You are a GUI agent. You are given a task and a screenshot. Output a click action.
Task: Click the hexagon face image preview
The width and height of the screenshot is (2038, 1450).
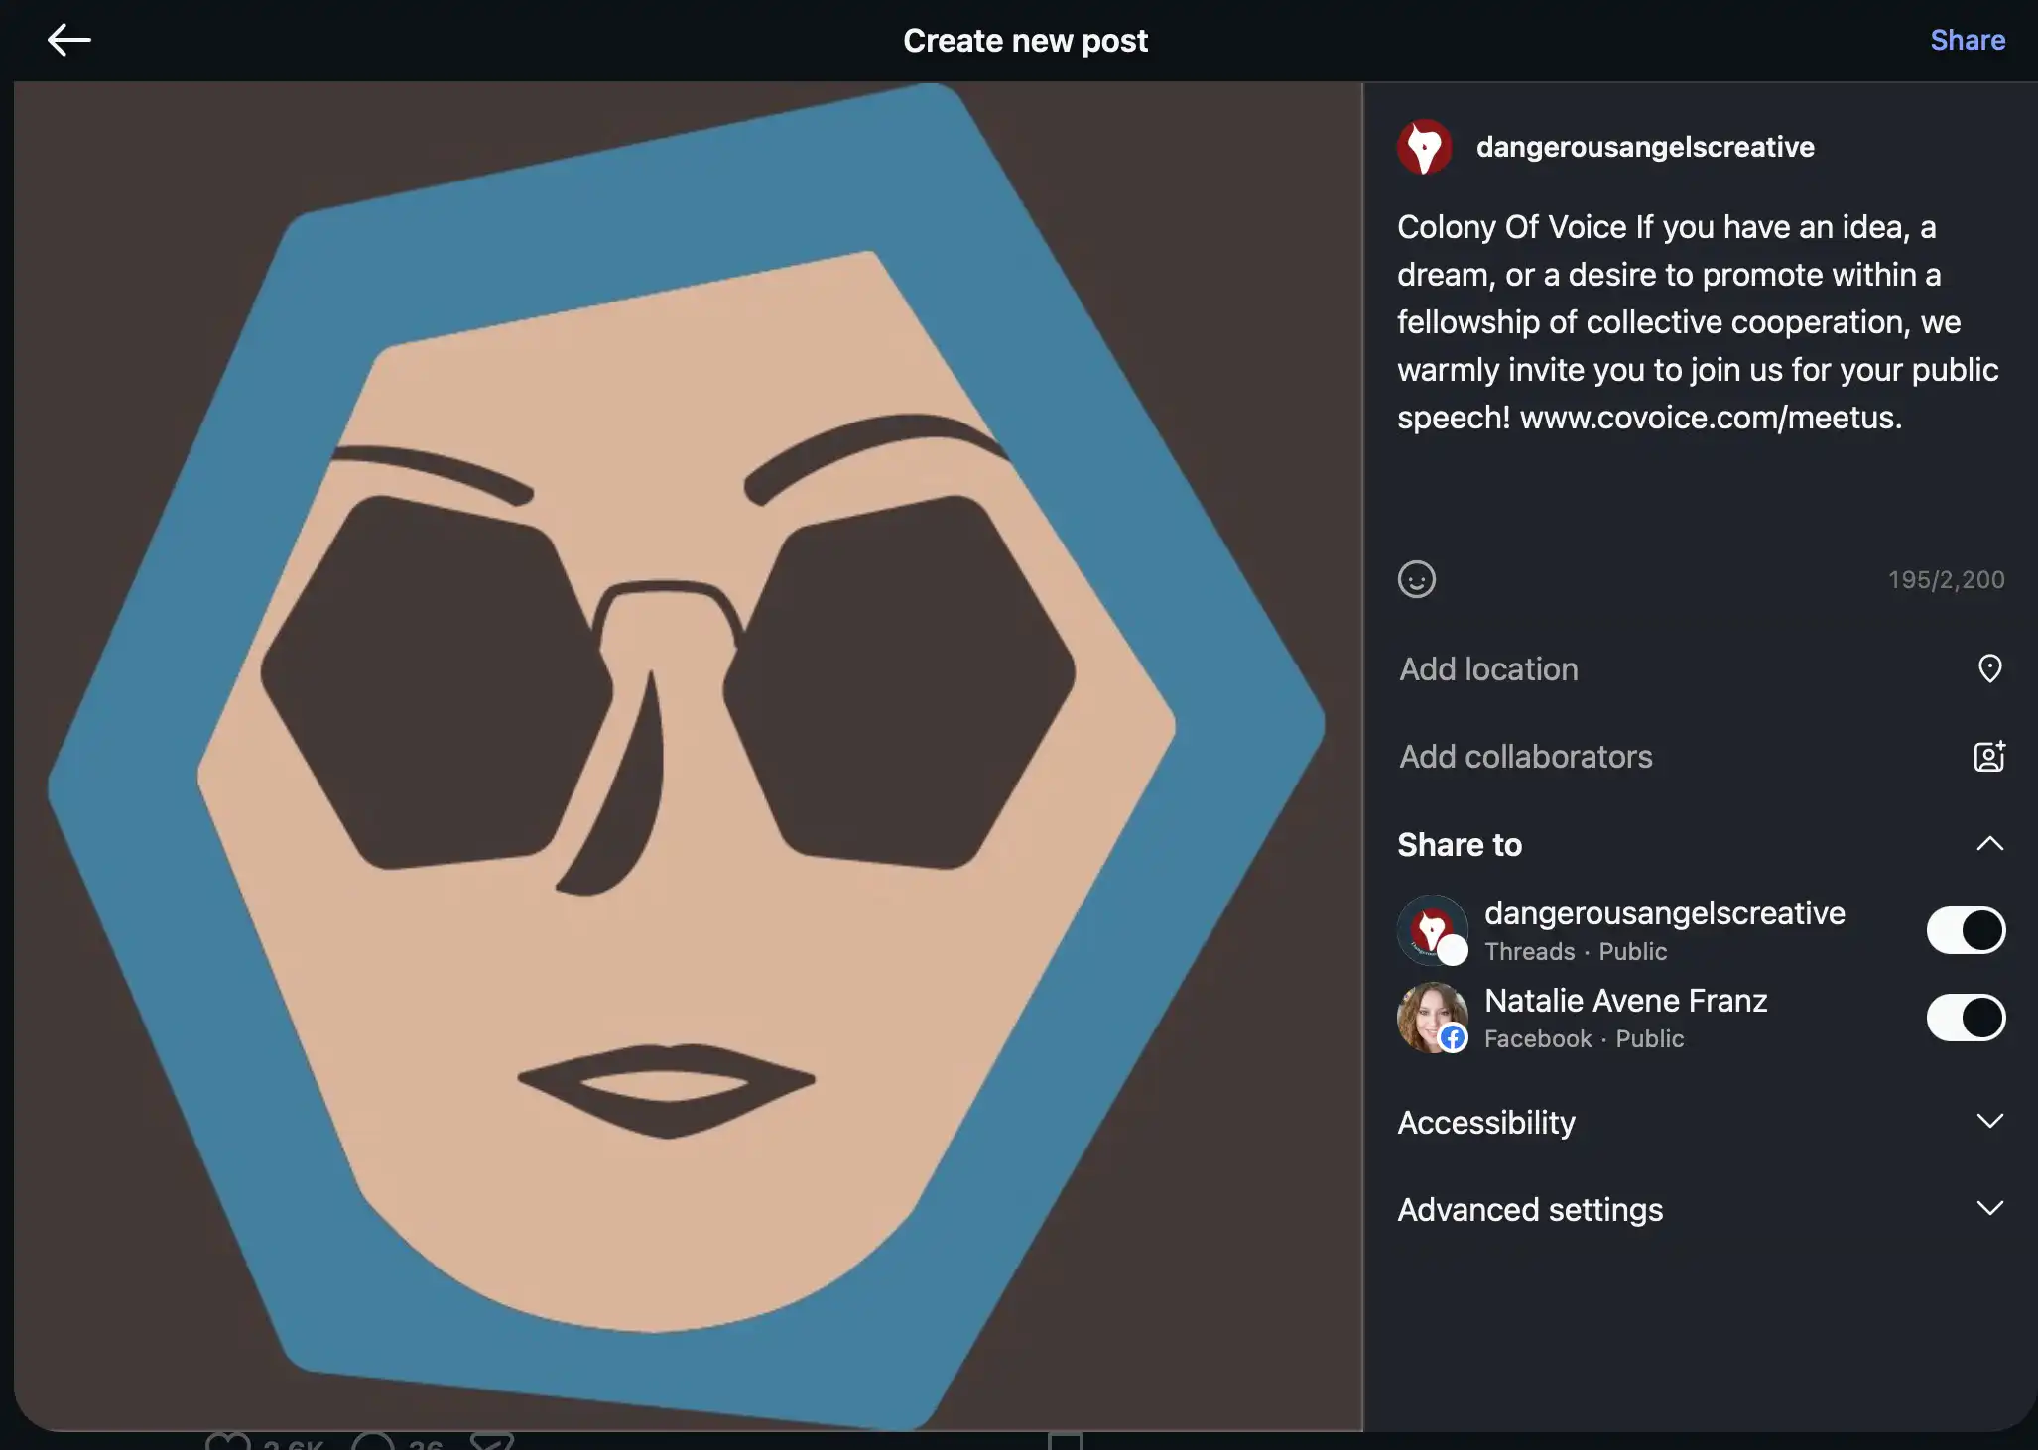click(688, 756)
